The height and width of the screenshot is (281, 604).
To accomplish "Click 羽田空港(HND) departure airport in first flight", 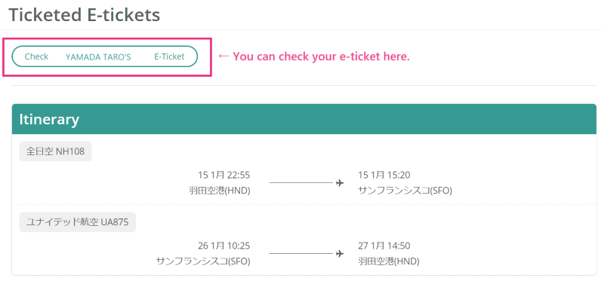I will tap(220, 191).
